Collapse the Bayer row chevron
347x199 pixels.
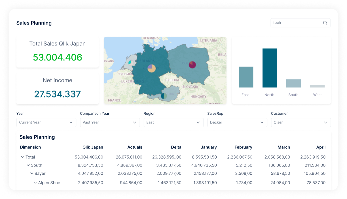click(32, 174)
